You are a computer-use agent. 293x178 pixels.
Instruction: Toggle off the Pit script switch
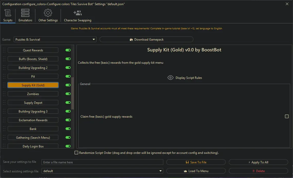point(68,76)
